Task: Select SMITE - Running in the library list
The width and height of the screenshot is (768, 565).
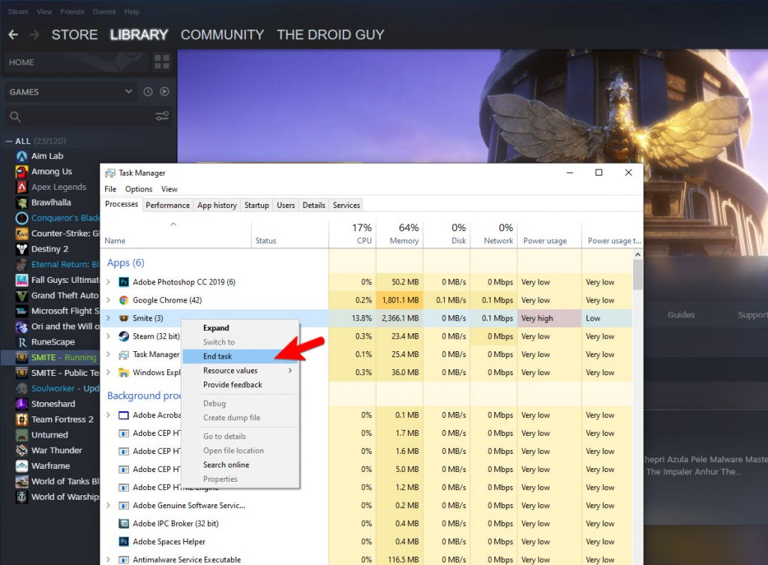Action: click(50, 358)
